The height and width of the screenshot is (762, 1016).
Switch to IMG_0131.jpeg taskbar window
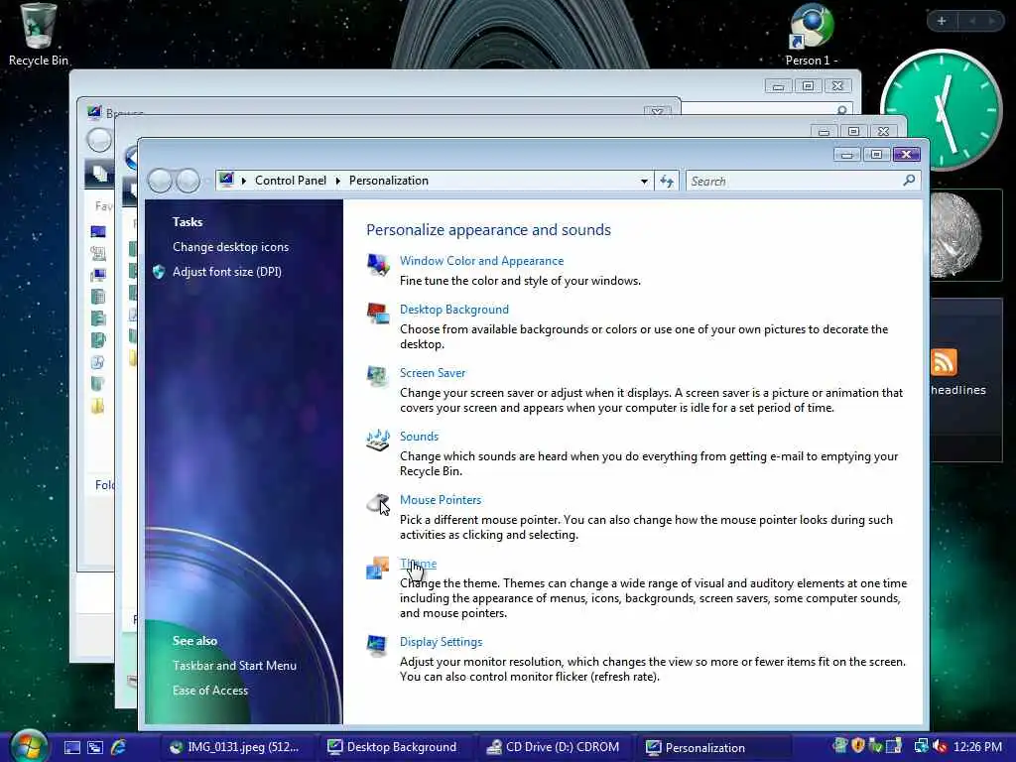[235, 747]
